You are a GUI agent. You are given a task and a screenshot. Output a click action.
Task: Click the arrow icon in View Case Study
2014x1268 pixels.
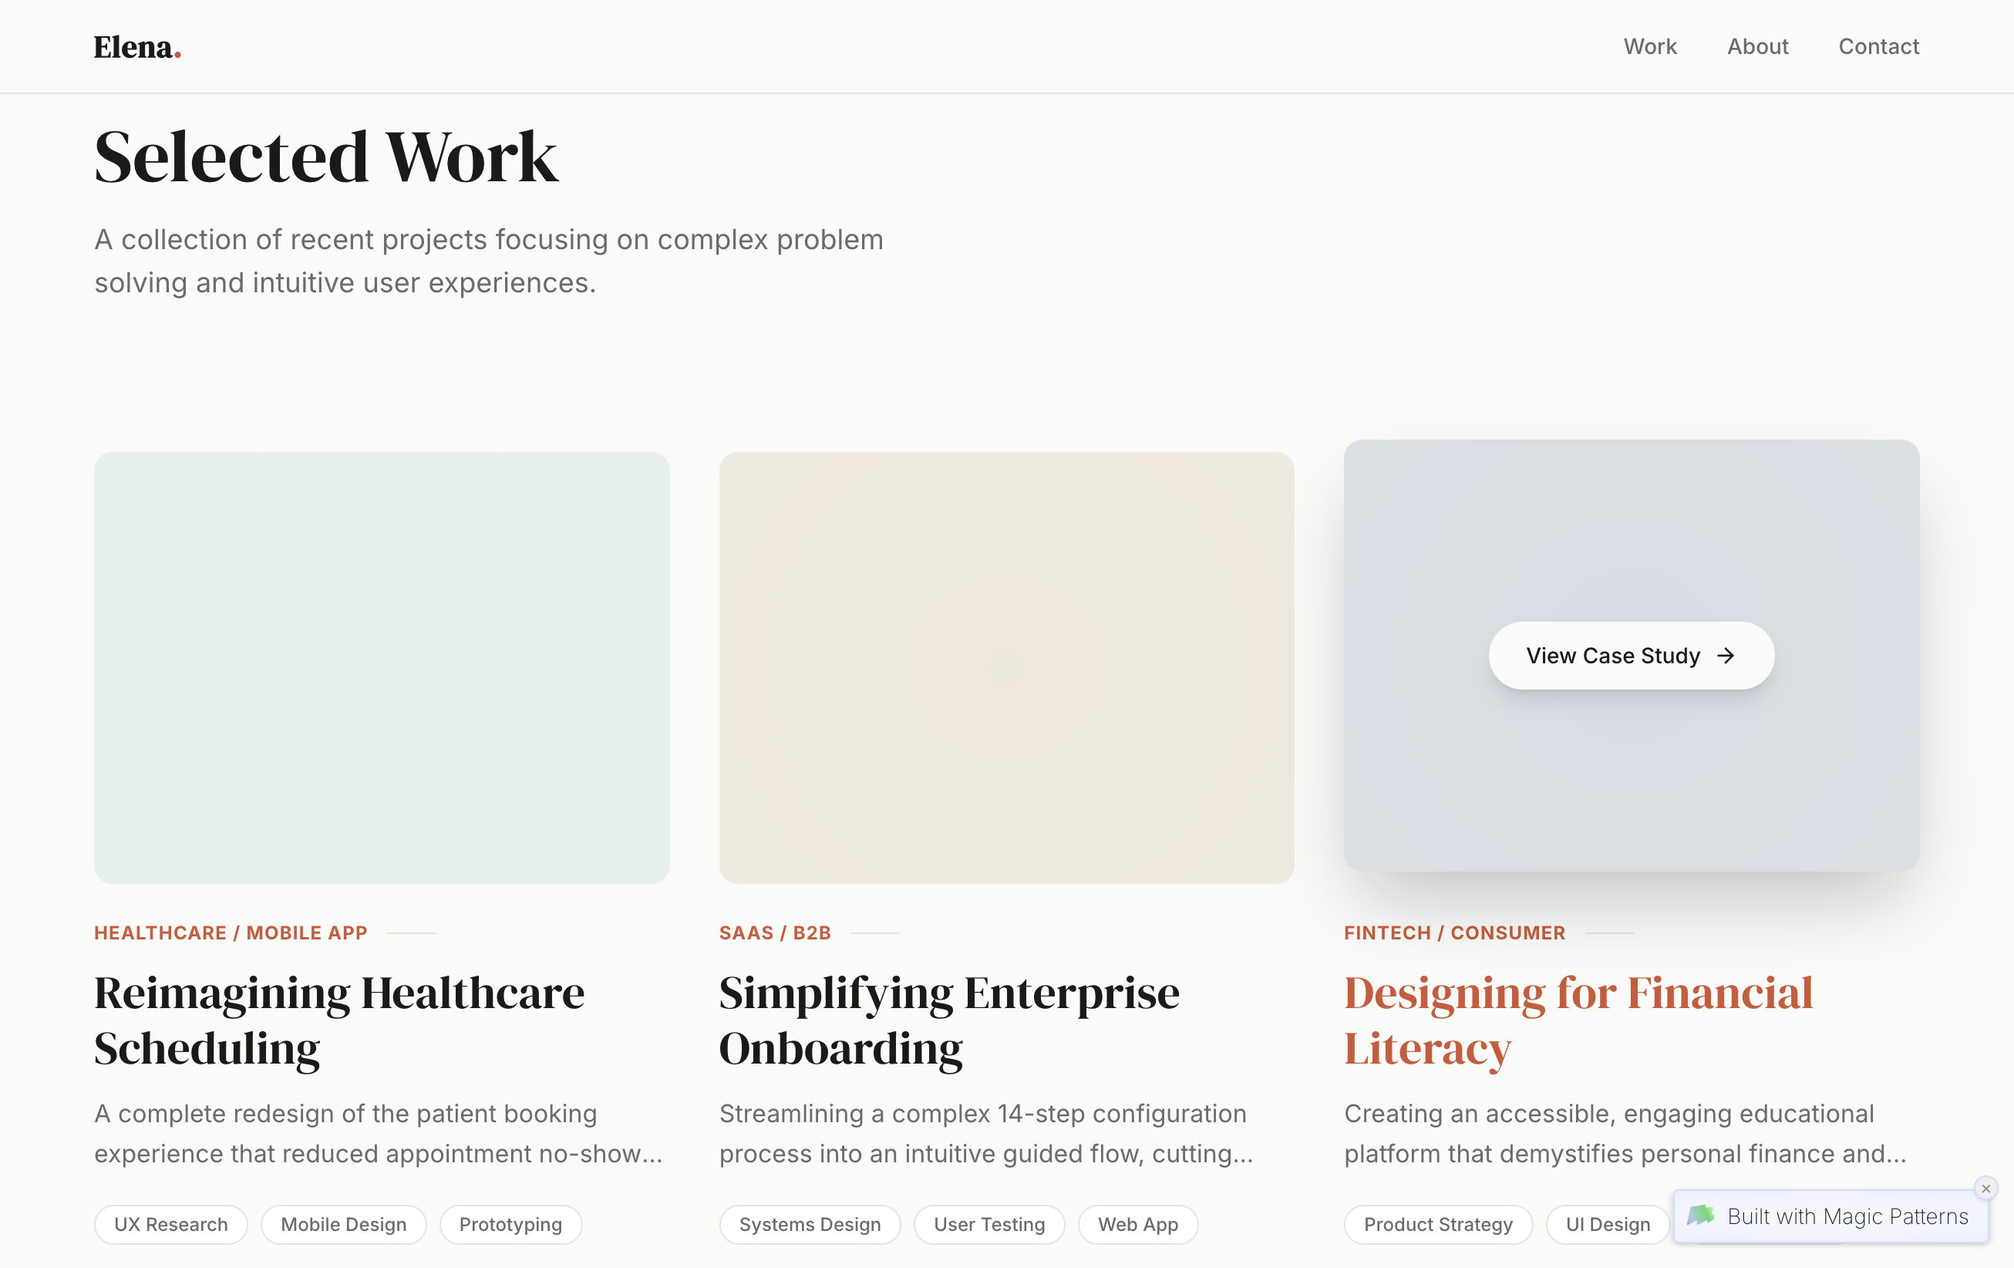1726,656
